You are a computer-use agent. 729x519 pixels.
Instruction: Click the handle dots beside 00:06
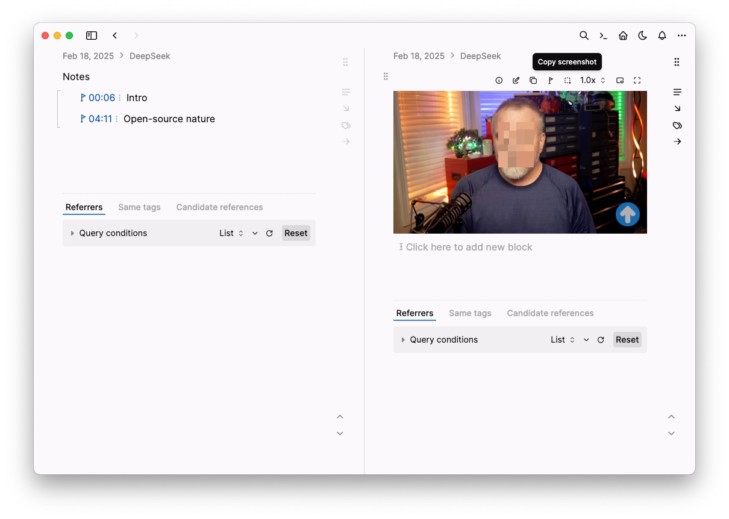click(119, 98)
